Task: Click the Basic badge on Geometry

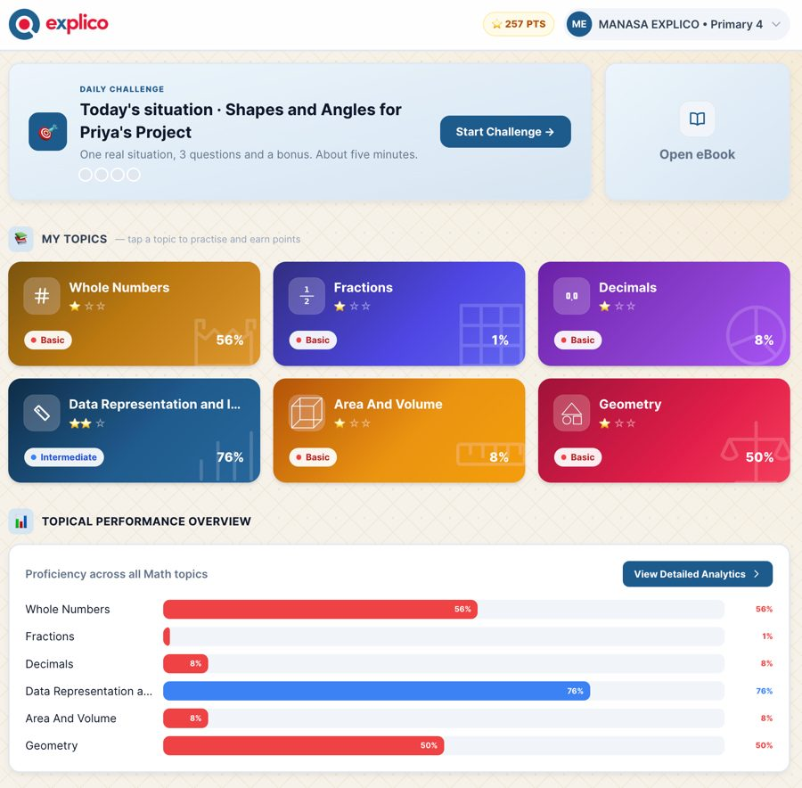Action: 578,457
